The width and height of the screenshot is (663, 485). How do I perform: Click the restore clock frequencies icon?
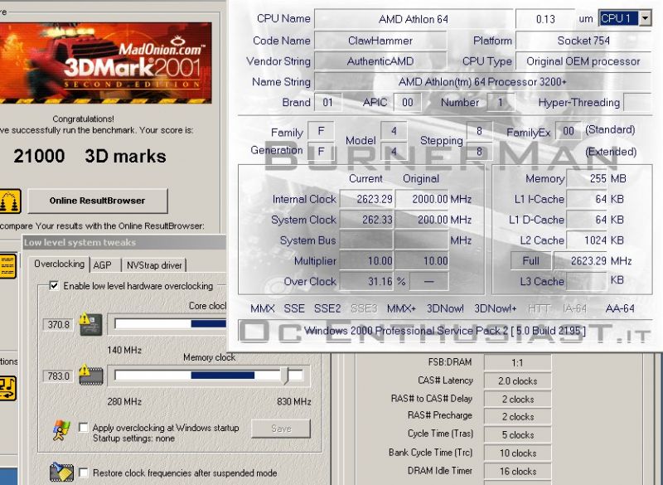pos(61,473)
